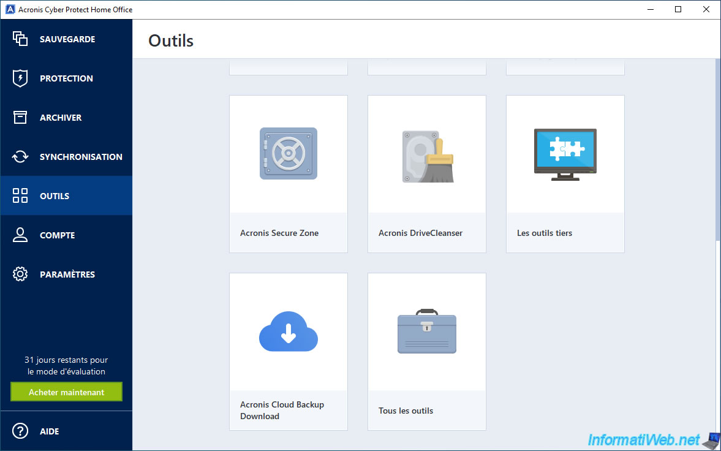The width and height of the screenshot is (721, 451).
Task: Go to the PROTECTION section
Action: pyautogui.click(x=66, y=78)
